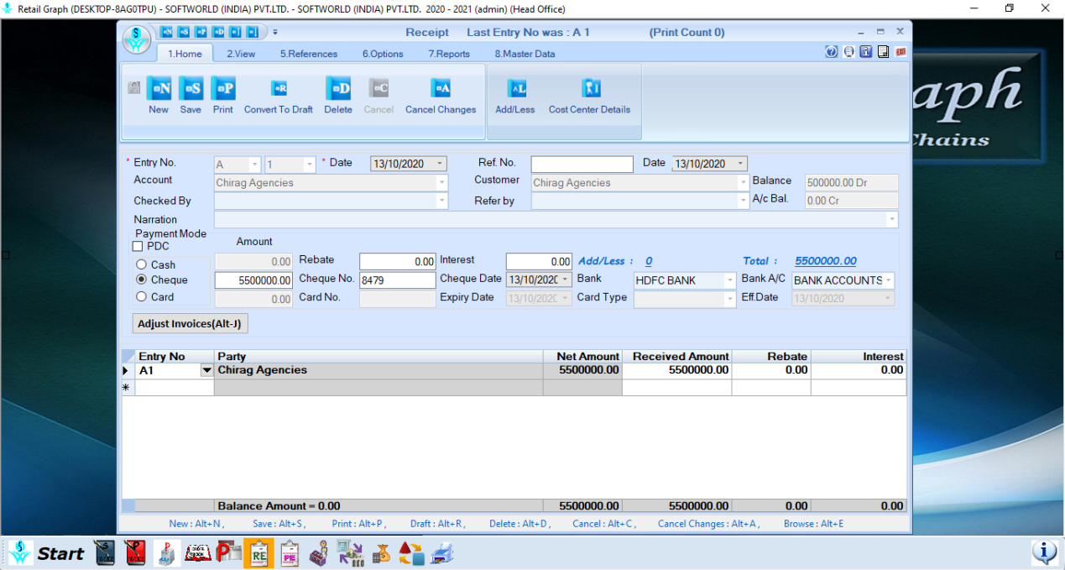Image resolution: width=1065 pixels, height=570 pixels.
Task: Select Cheque payment mode
Action: coord(141,280)
